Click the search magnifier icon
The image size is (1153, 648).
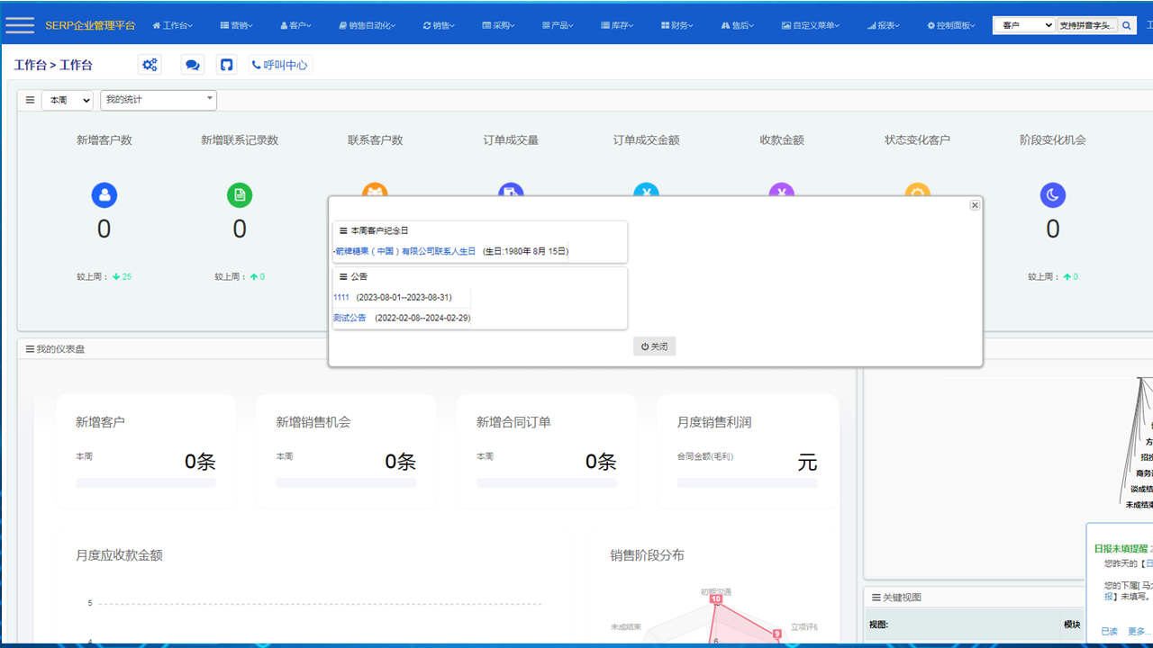click(1125, 25)
